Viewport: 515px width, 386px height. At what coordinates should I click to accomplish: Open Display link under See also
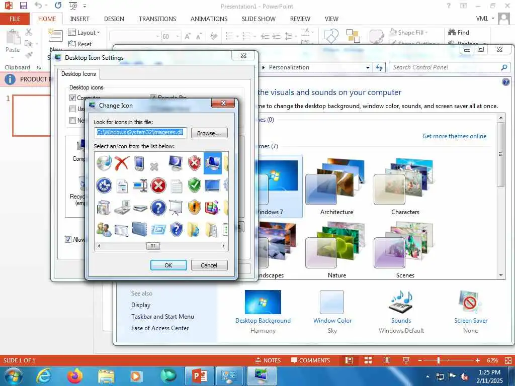tap(141, 305)
